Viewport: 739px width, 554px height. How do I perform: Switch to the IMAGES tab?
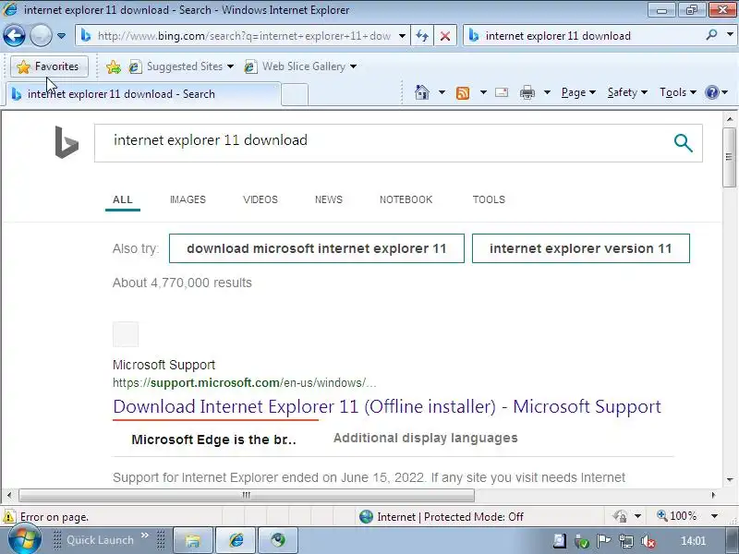(x=188, y=199)
